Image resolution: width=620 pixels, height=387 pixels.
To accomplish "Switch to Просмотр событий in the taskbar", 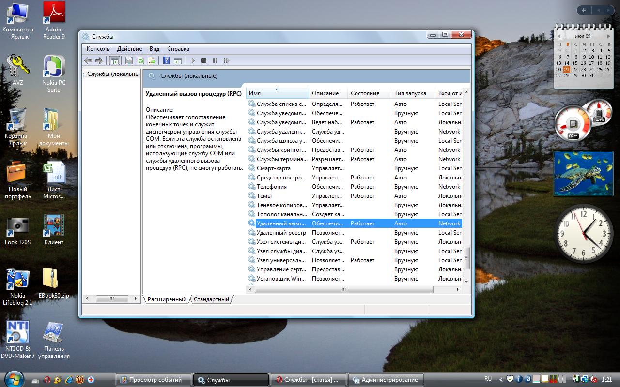I will 154,380.
